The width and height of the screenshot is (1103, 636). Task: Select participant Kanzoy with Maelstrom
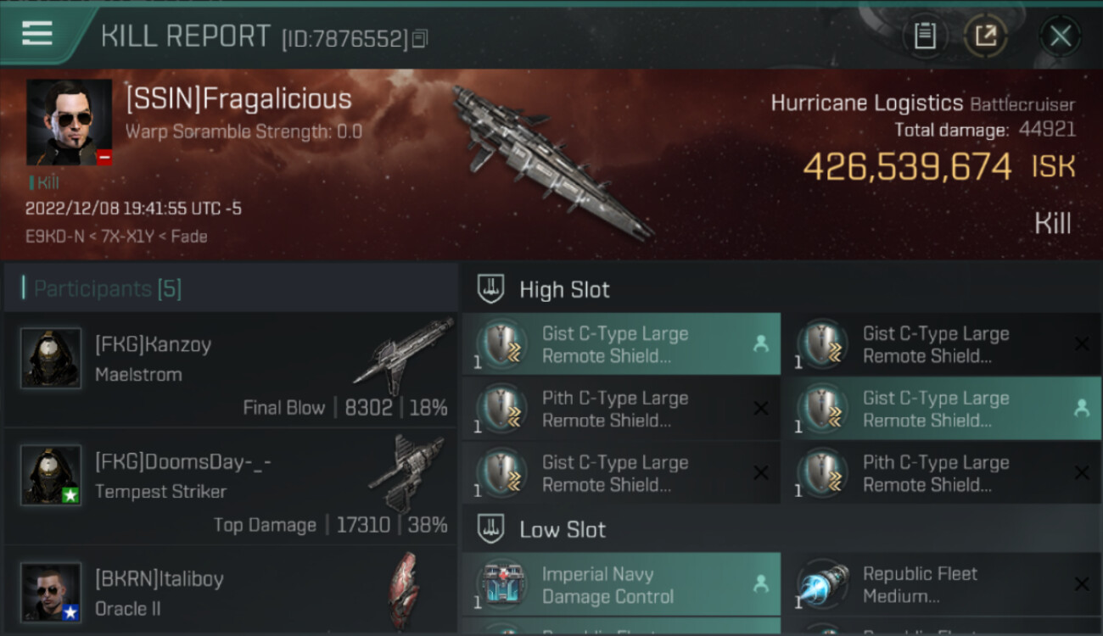[230, 369]
